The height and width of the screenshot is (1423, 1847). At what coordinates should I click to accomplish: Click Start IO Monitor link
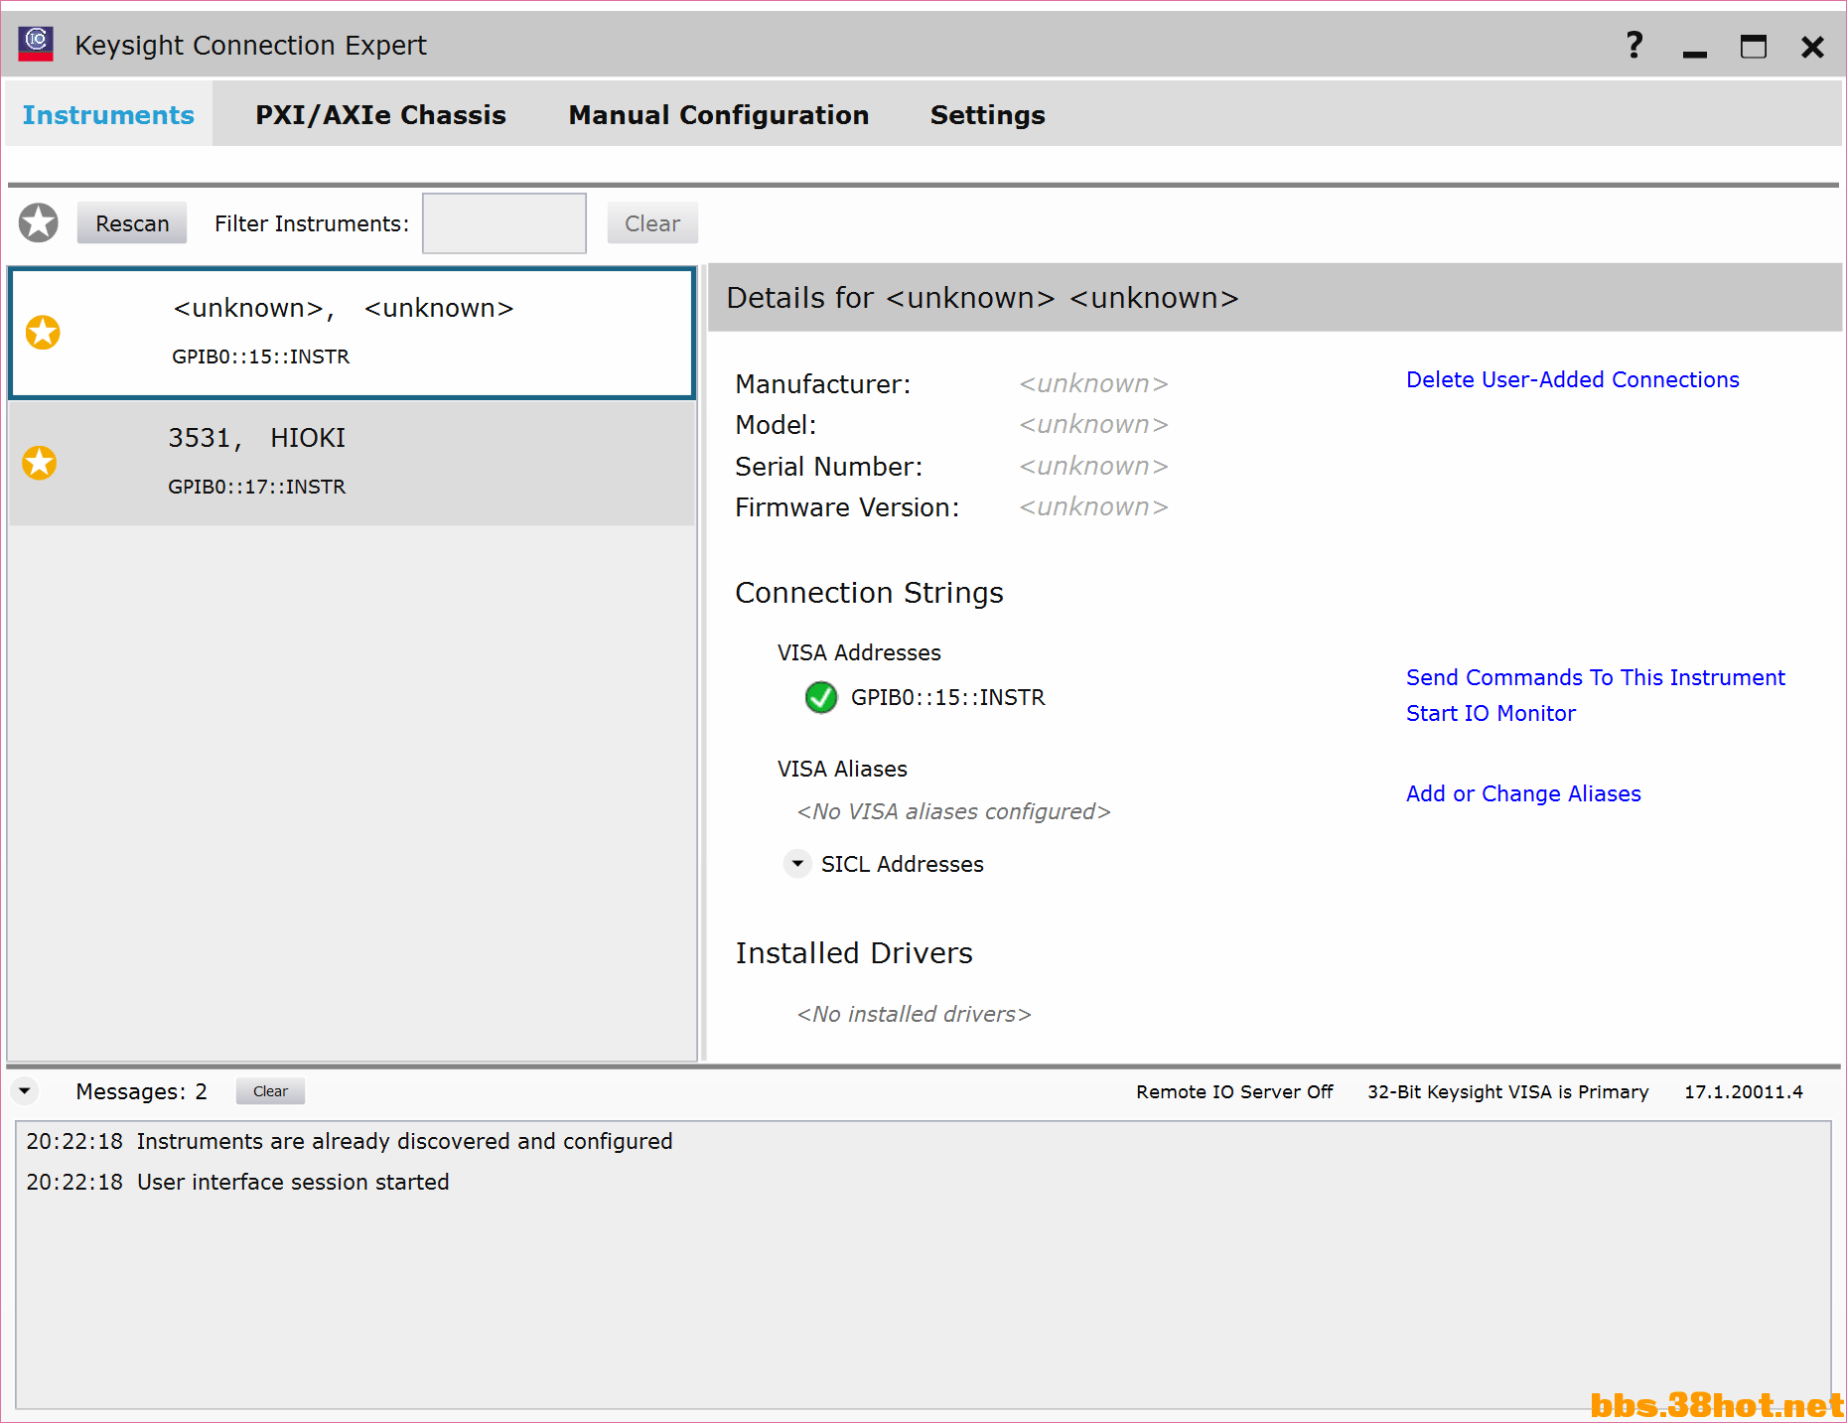point(1491,713)
